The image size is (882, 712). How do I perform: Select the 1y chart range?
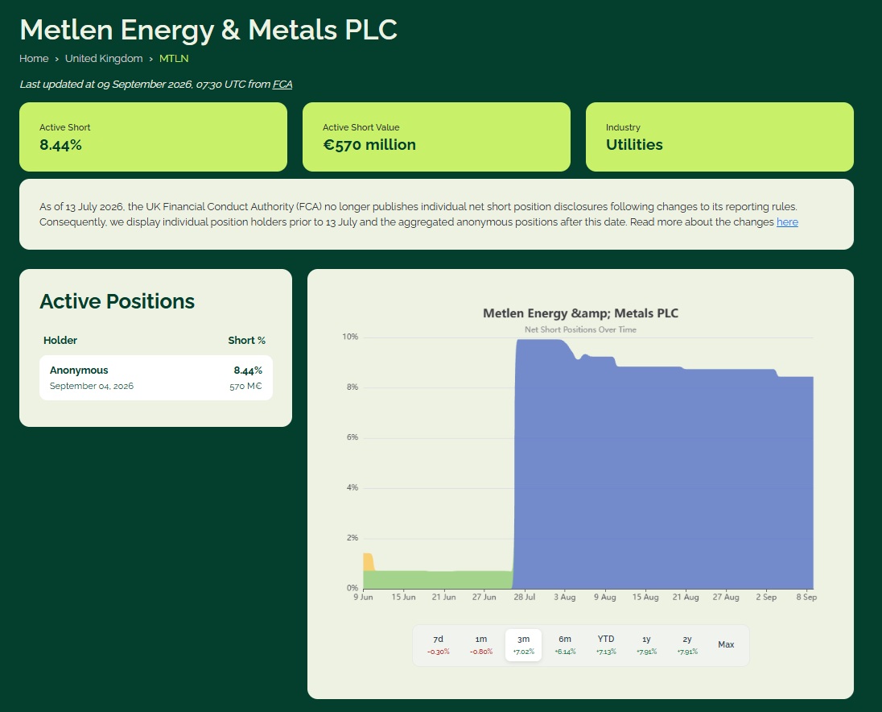click(646, 645)
